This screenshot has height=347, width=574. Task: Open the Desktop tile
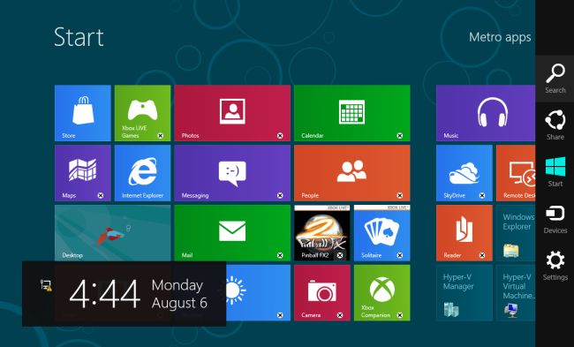[113, 233]
